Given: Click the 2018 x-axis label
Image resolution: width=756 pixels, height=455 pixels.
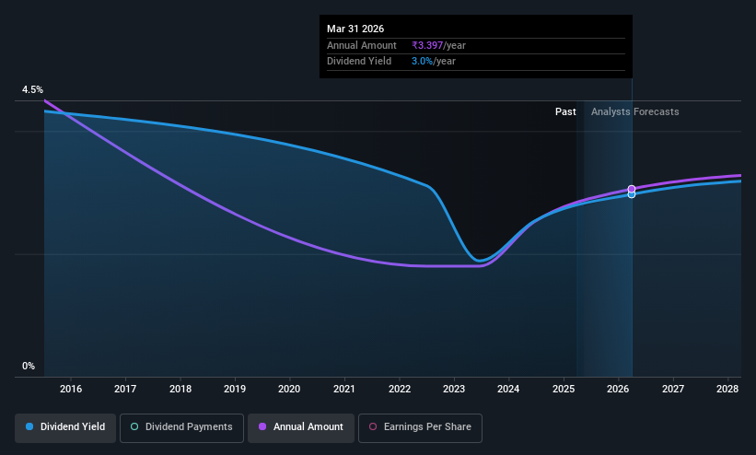Looking at the screenshot, I should pos(180,389).
